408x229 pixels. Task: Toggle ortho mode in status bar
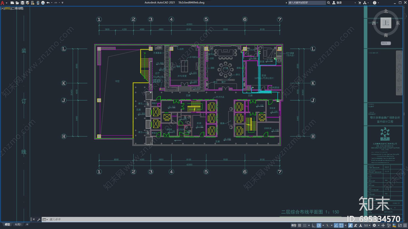click(314, 225)
